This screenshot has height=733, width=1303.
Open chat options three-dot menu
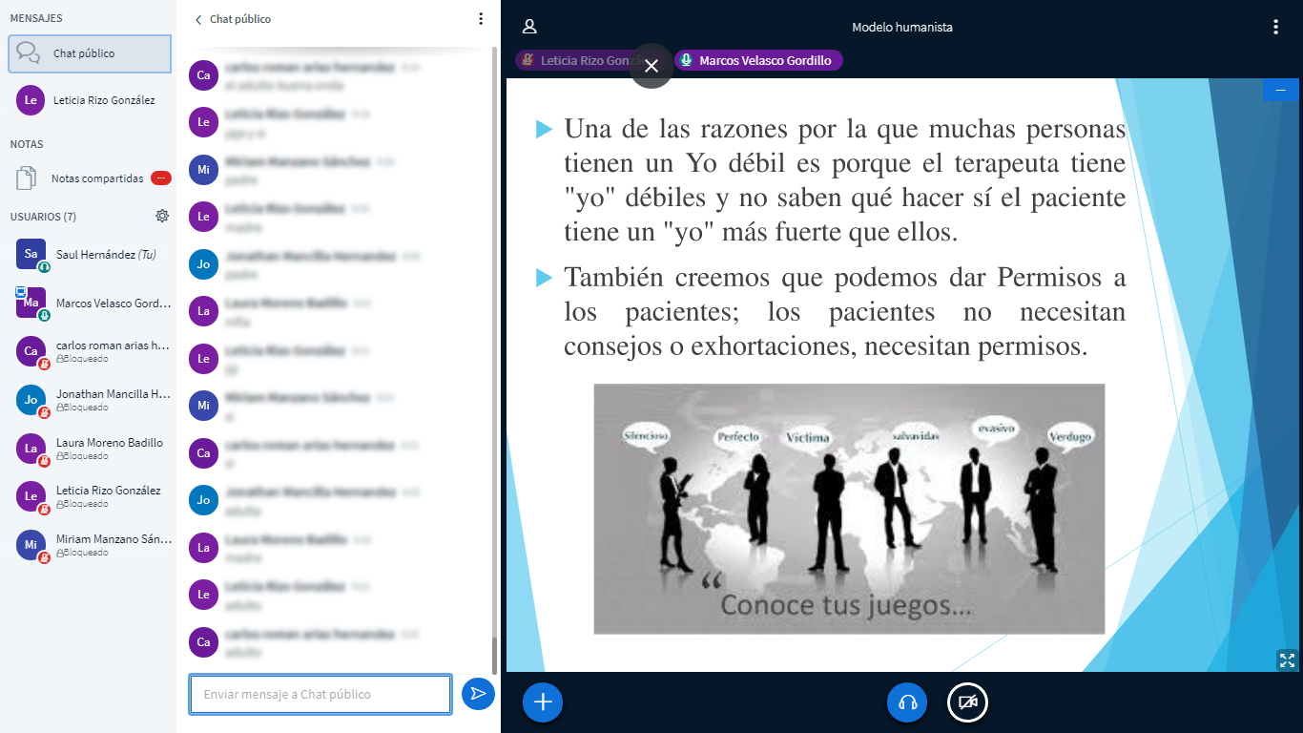pos(481,19)
